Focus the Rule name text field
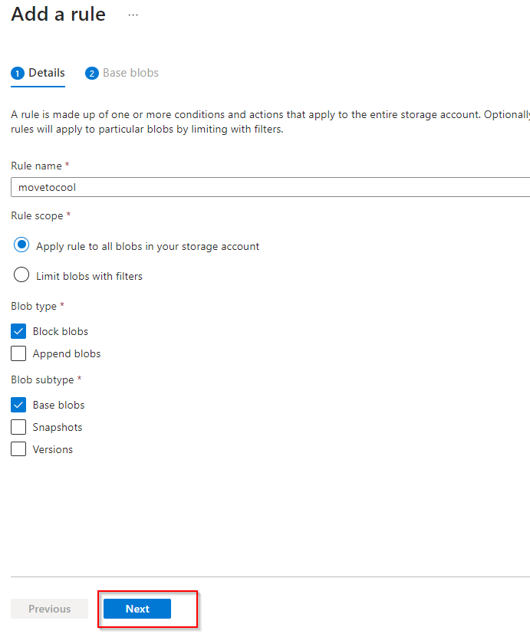530x634 pixels. (268, 187)
